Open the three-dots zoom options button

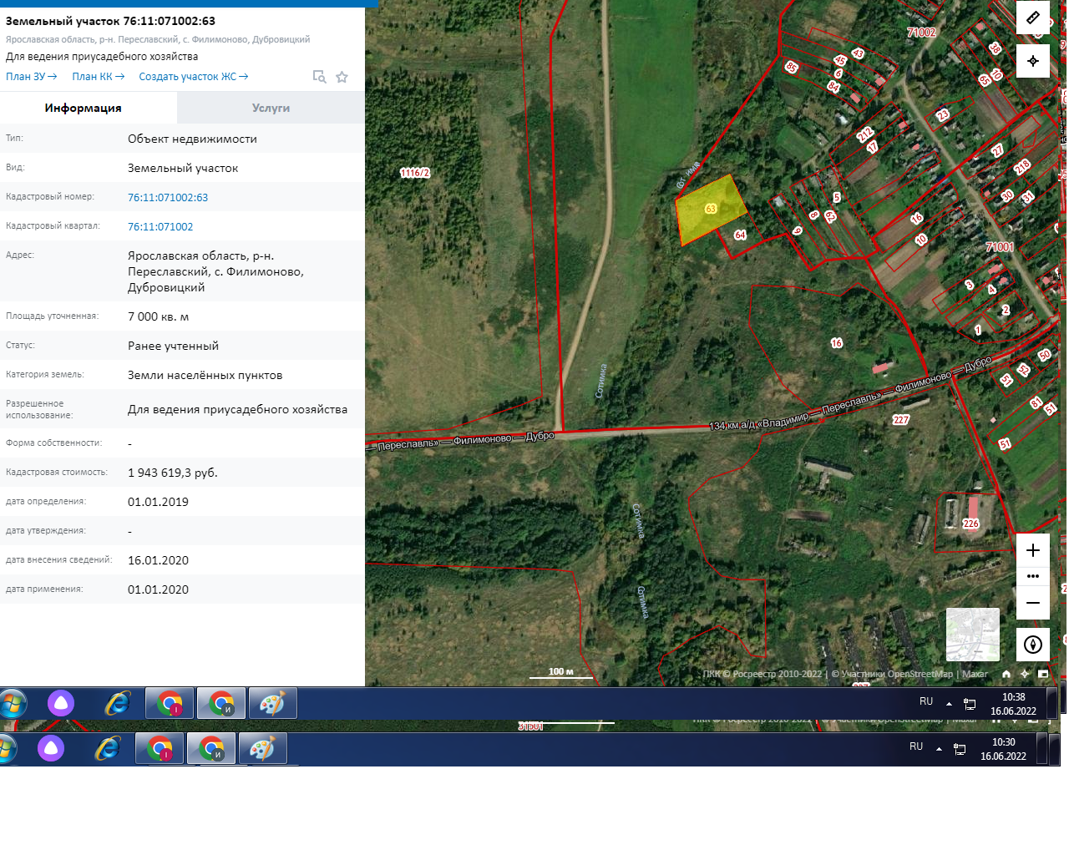[1033, 576]
